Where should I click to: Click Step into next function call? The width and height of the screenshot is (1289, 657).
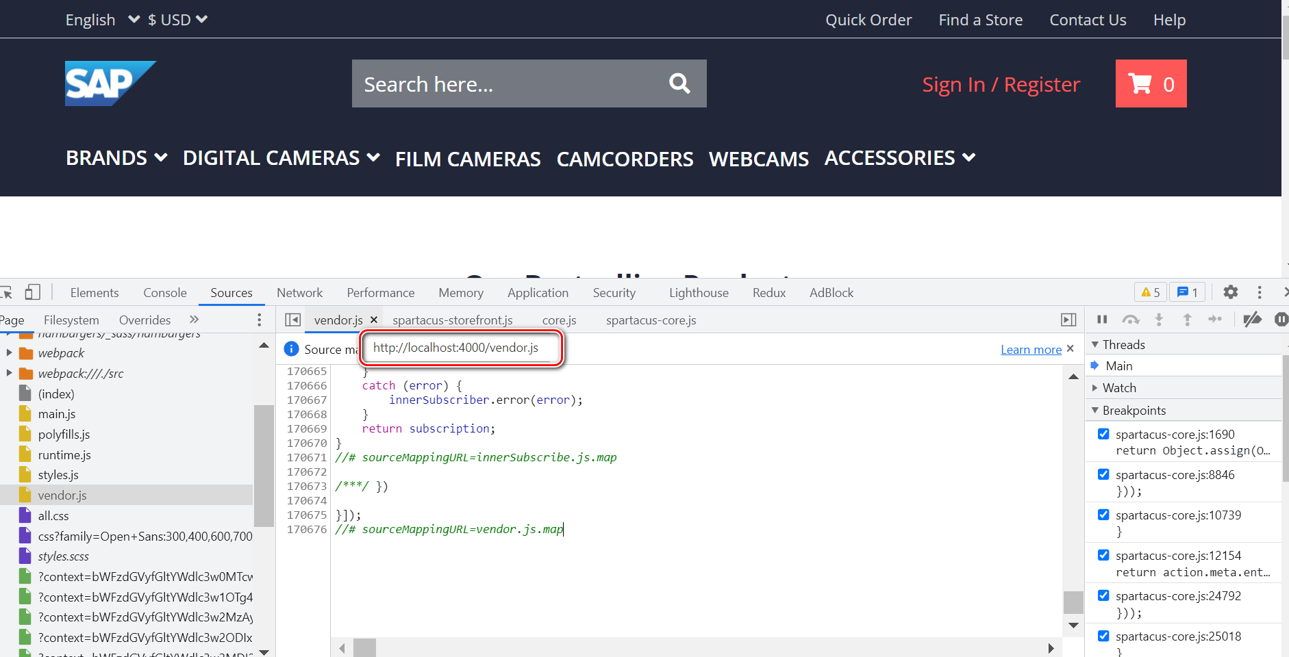coord(1159,320)
